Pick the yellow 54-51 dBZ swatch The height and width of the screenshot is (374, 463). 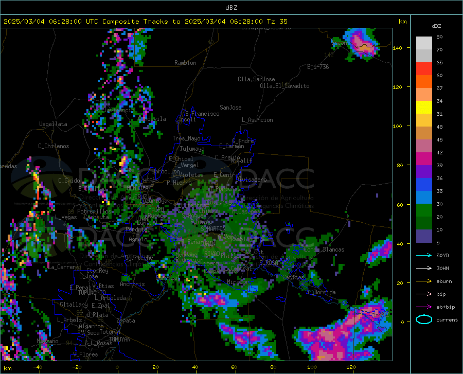click(424, 108)
